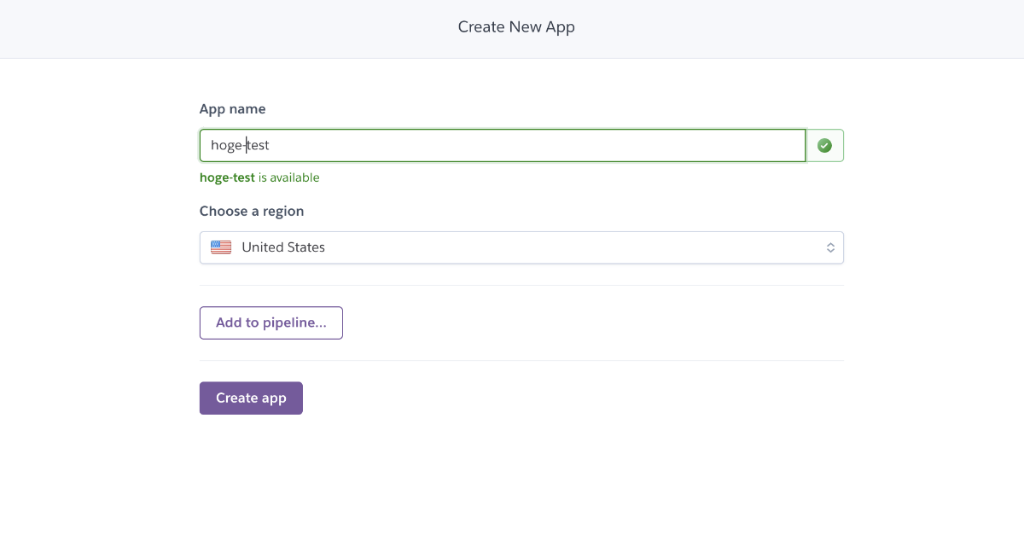Click the Create New App page heading
The height and width of the screenshot is (552, 1024).
pyautogui.click(x=516, y=27)
